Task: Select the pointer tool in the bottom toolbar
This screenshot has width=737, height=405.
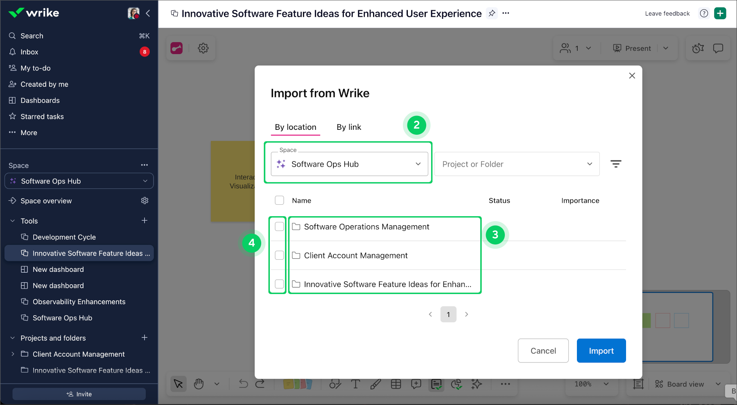Action: point(179,384)
